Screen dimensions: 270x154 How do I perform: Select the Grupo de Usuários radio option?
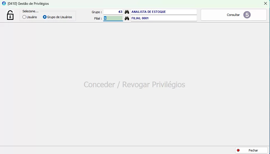45,17
